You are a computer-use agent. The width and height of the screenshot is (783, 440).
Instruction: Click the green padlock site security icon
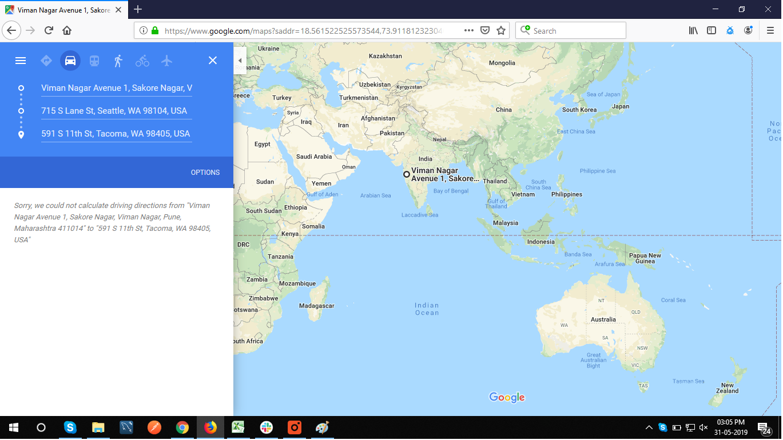[155, 30]
